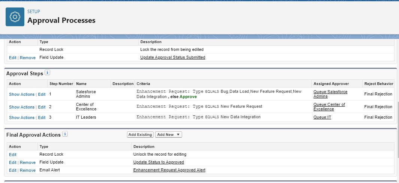
Task: Remove the Update Approval Status Submitted action
Action: [28, 58]
